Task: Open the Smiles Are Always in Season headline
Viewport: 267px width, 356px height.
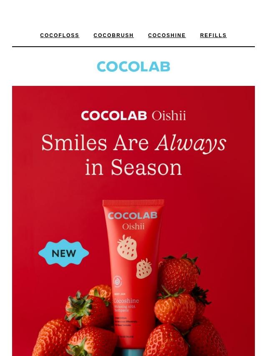Action: [133, 155]
